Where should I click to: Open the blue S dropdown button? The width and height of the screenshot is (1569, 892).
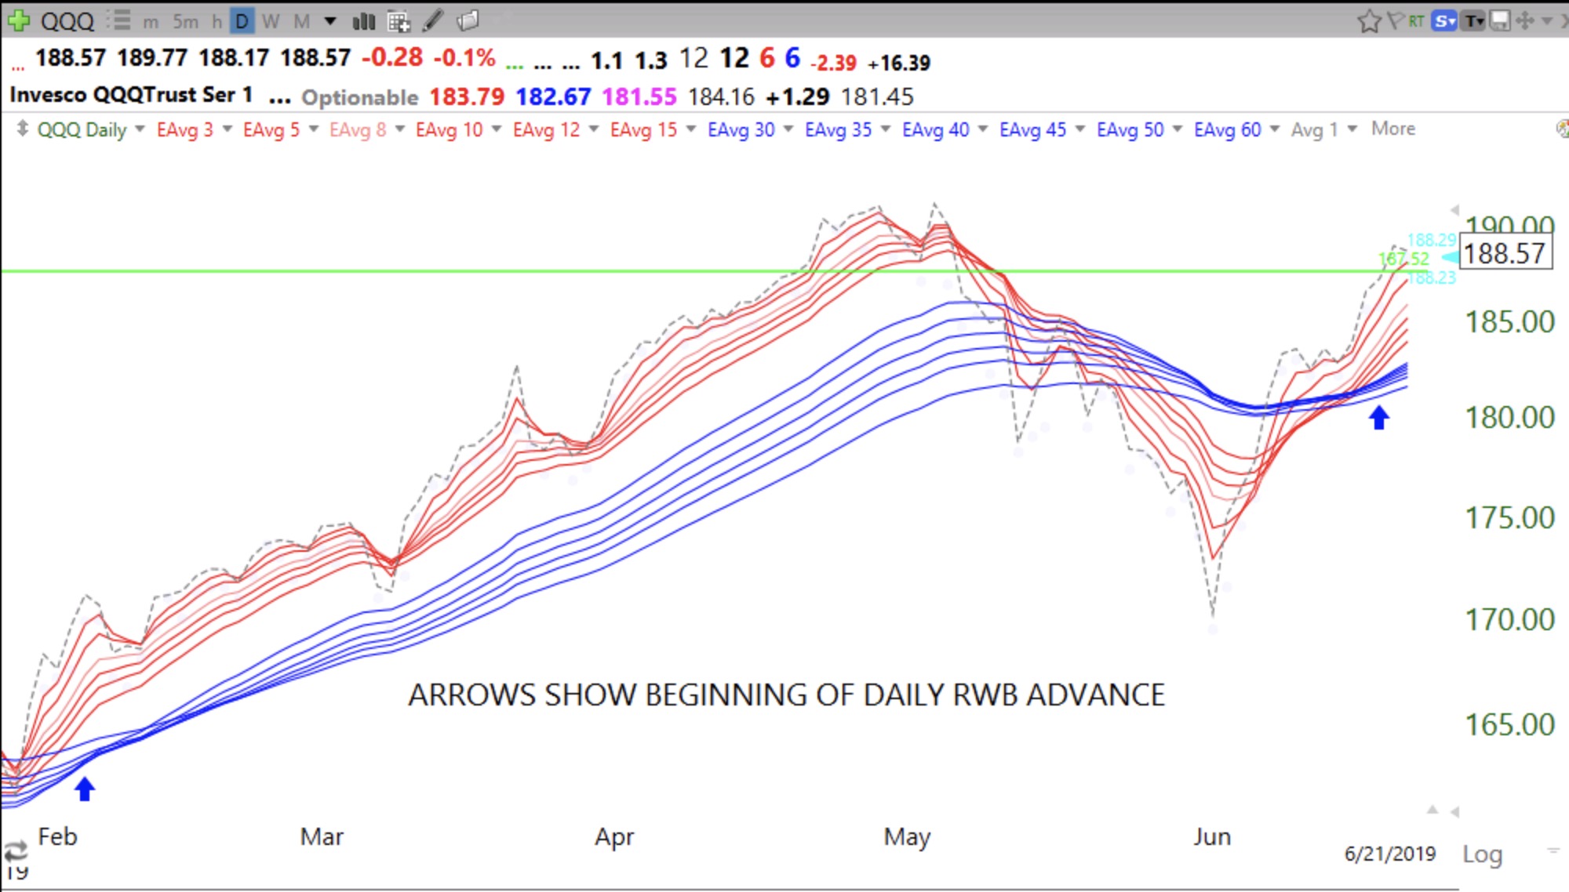[x=1443, y=21]
